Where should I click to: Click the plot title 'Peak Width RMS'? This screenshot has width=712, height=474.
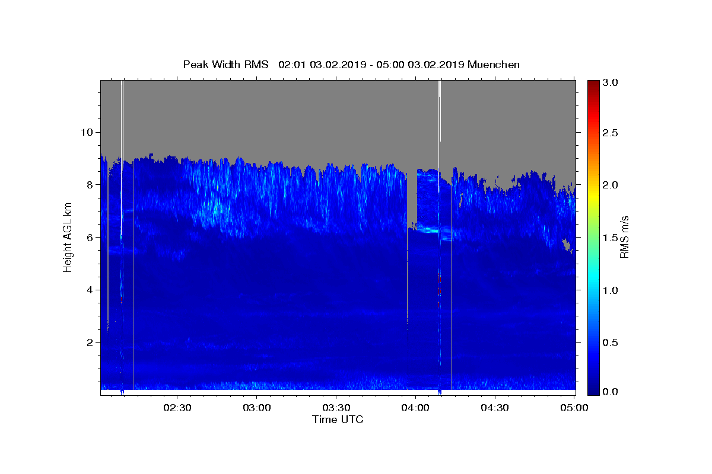(225, 65)
